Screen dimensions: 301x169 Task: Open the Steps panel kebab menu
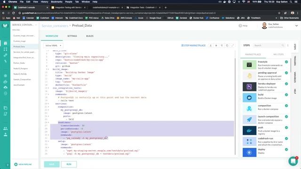[288, 46]
